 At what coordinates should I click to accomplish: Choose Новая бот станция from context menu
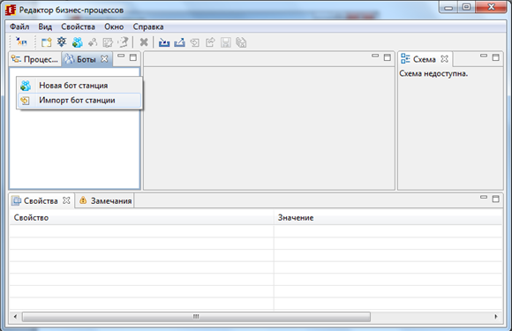[x=79, y=86]
